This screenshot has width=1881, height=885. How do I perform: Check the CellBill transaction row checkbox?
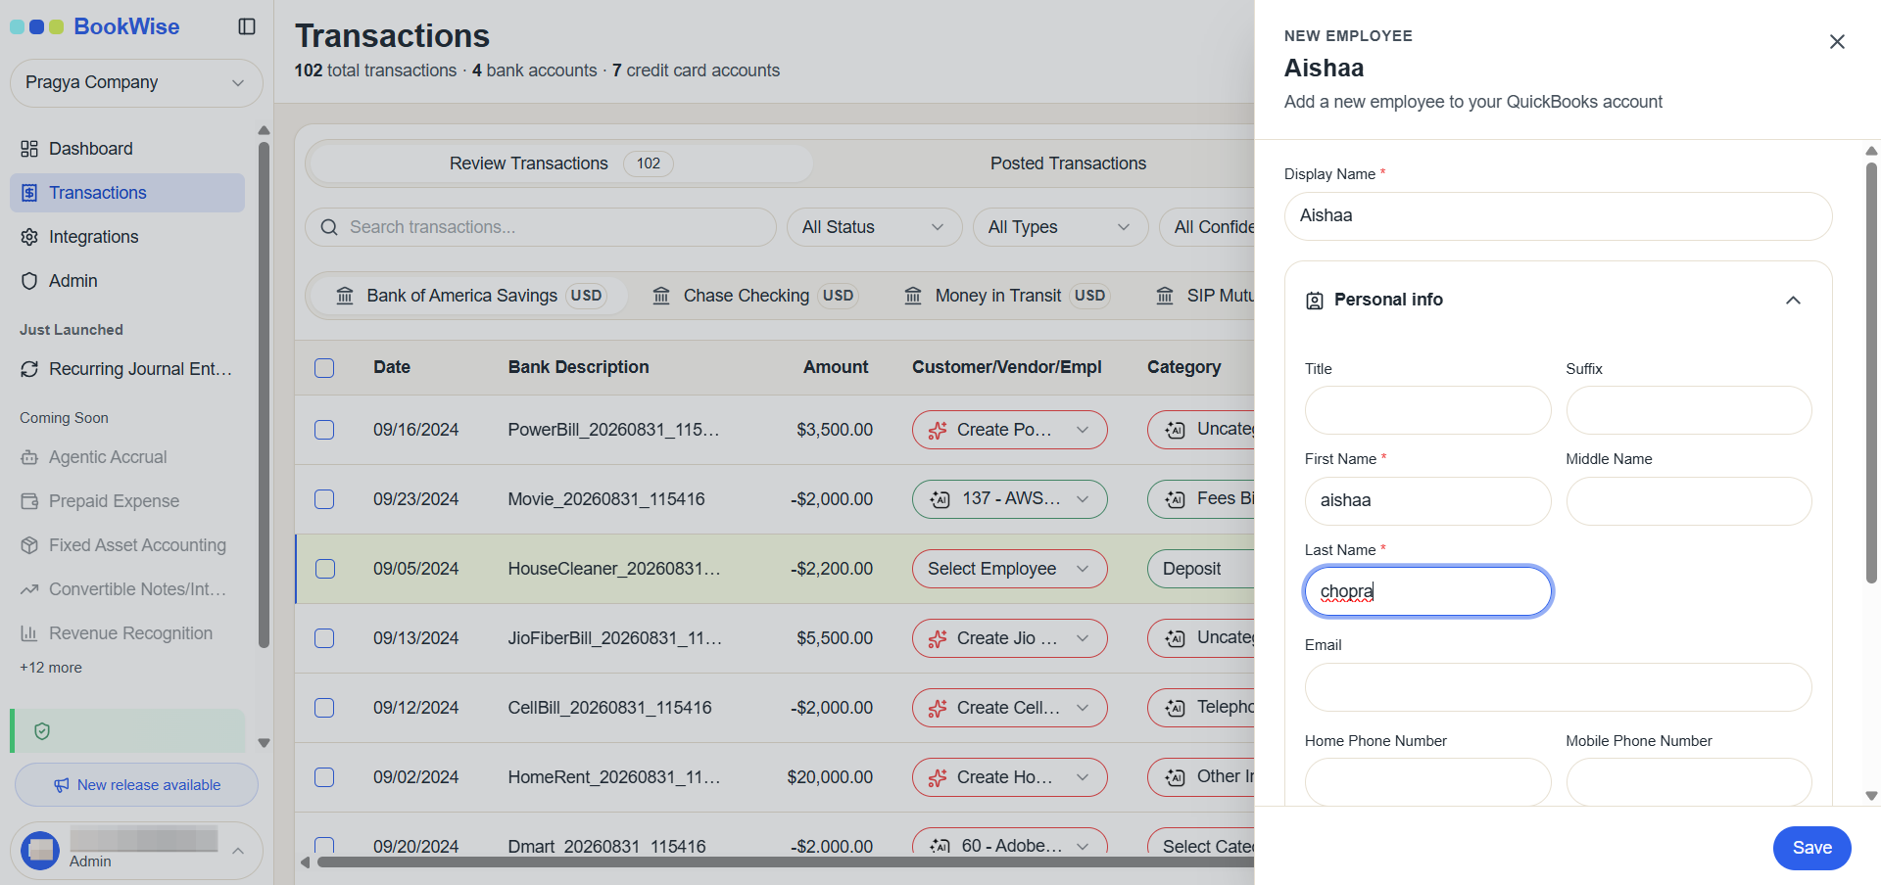[x=324, y=708]
